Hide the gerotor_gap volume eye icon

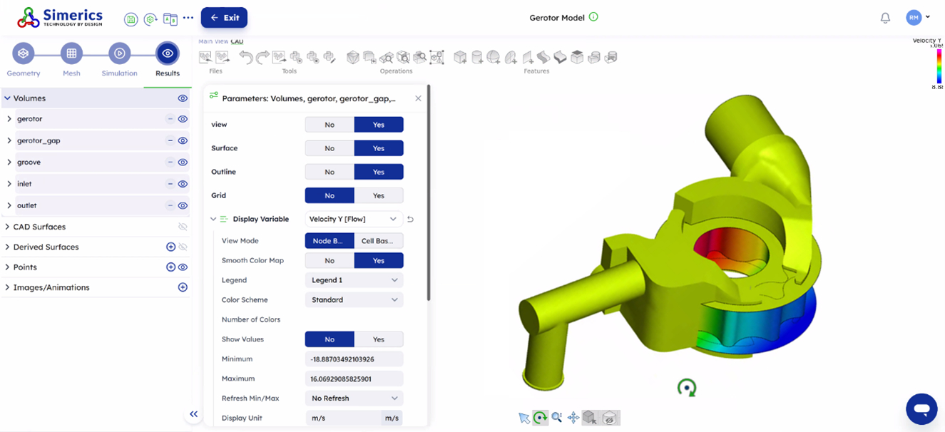[x=183, y=141]
